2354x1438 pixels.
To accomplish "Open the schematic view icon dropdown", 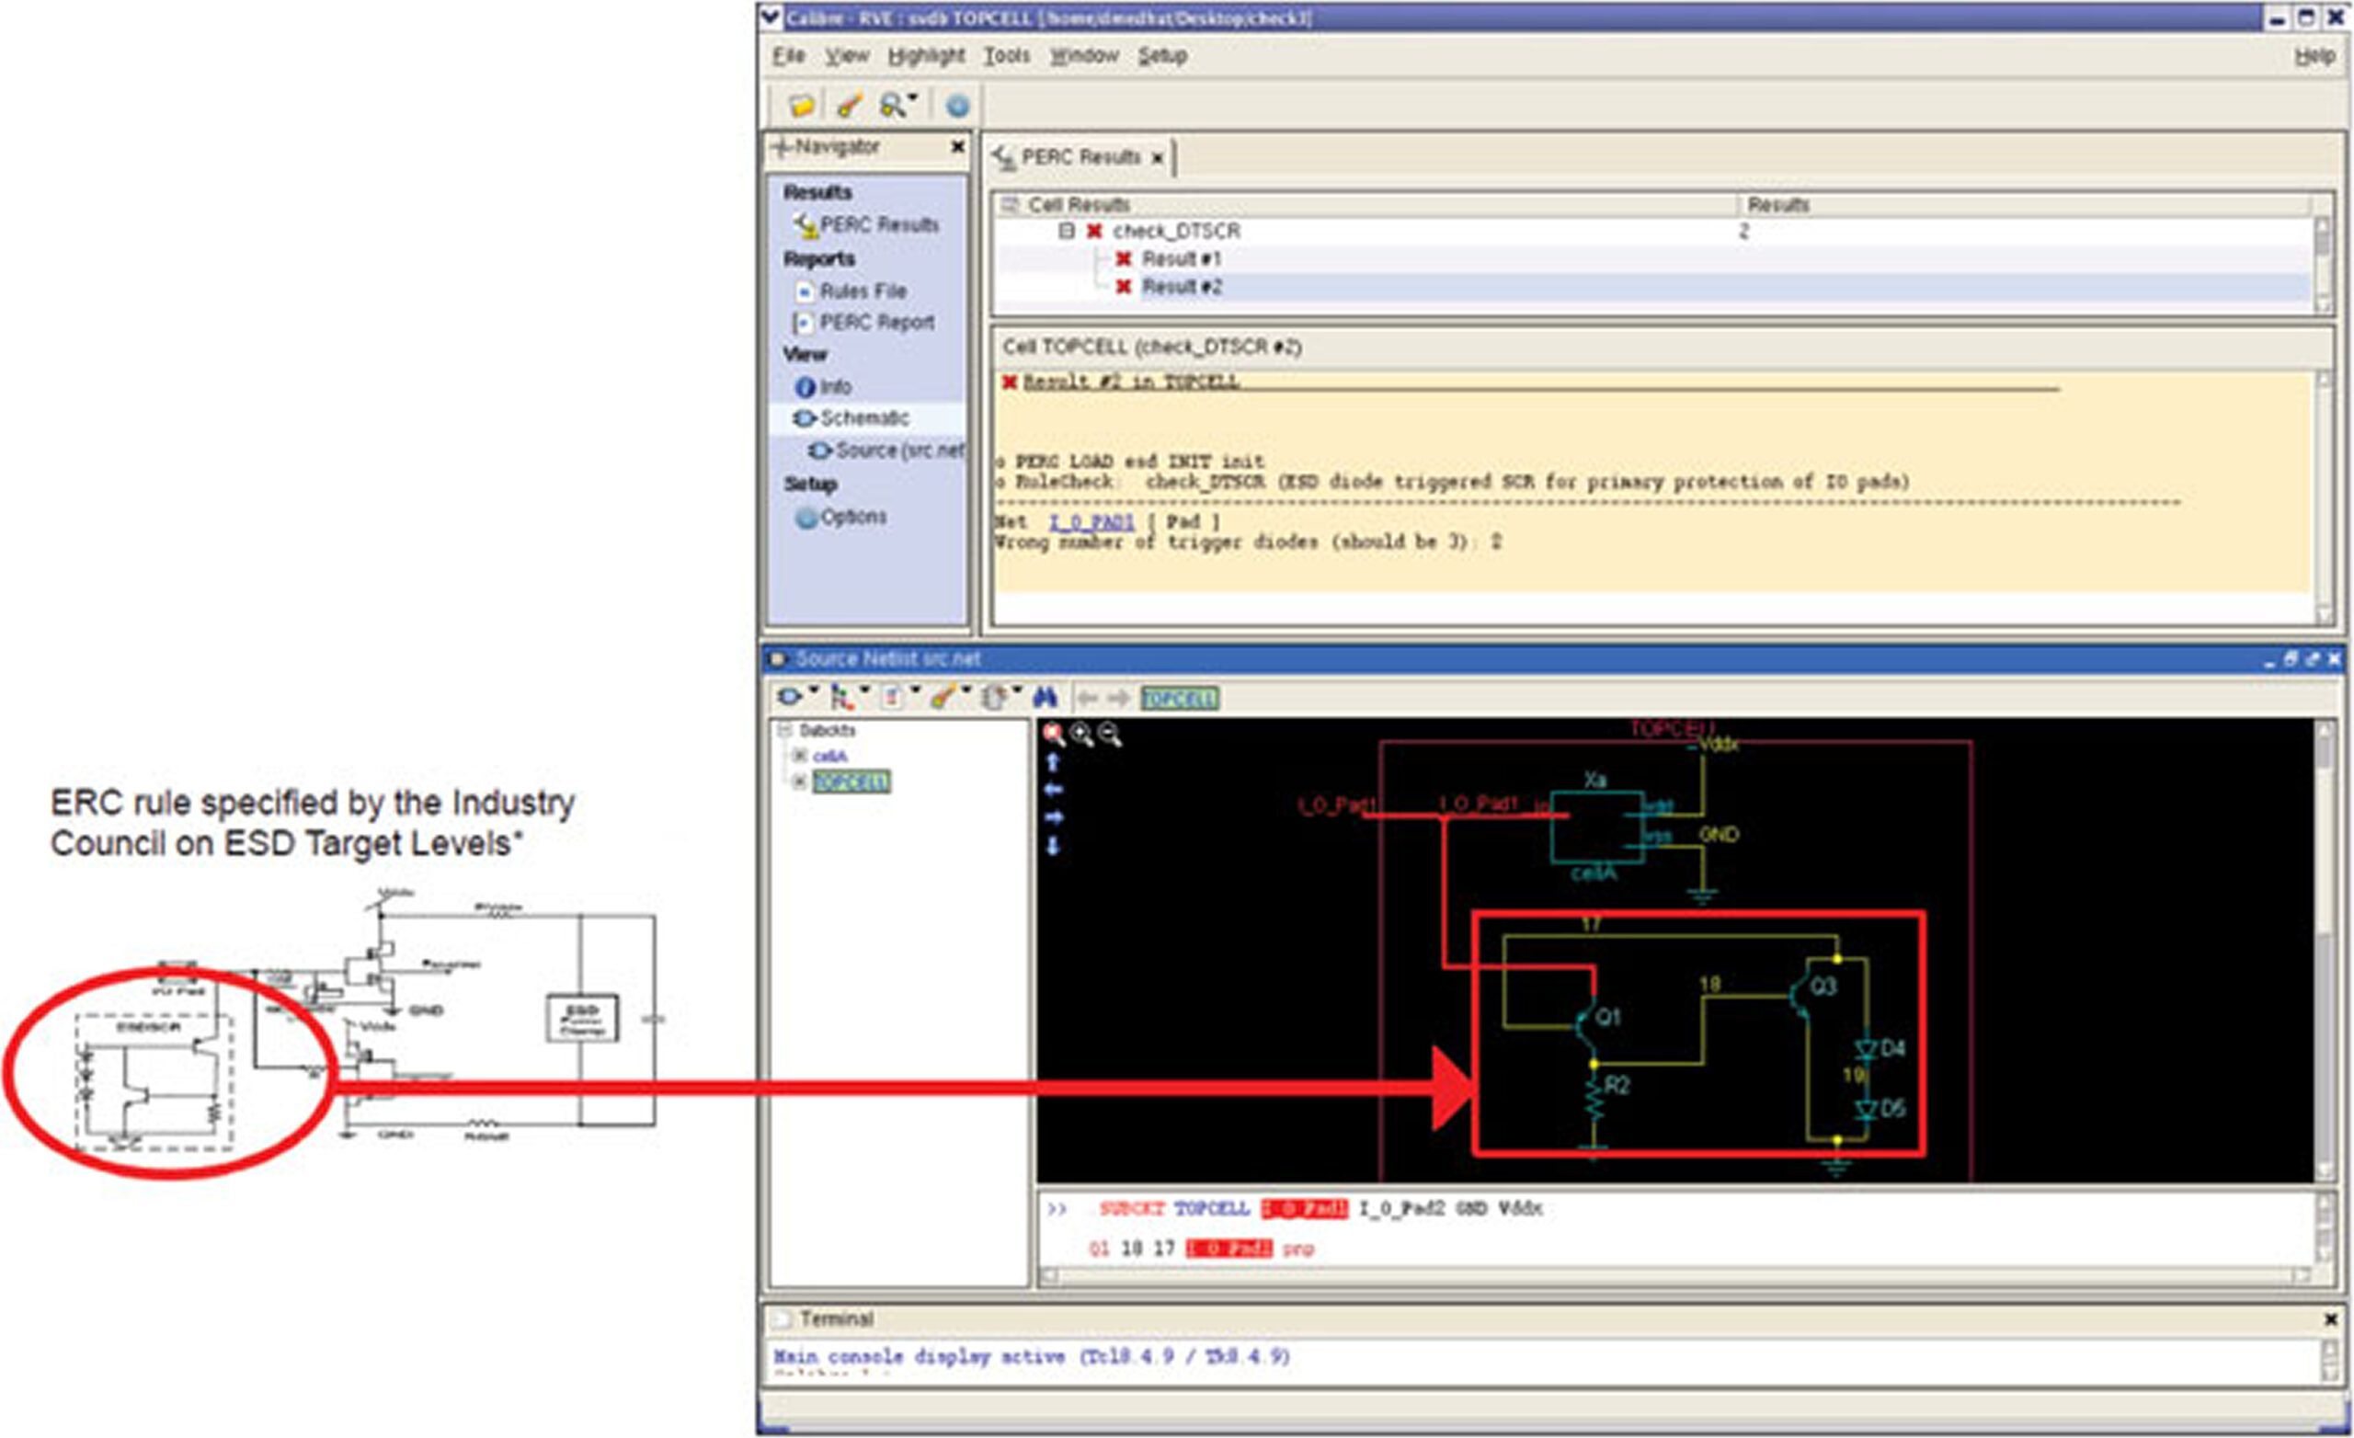I will tap(815, 690).
